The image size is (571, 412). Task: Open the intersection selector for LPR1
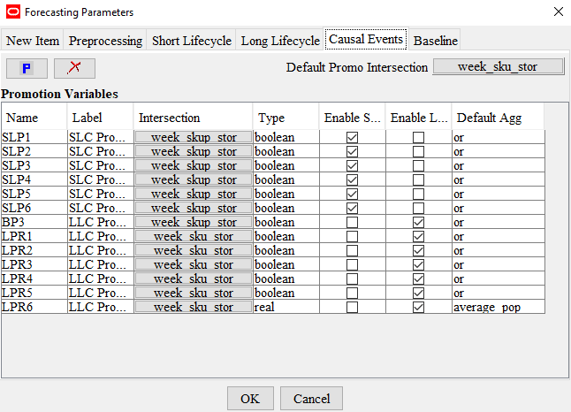[x=194, y=236]
